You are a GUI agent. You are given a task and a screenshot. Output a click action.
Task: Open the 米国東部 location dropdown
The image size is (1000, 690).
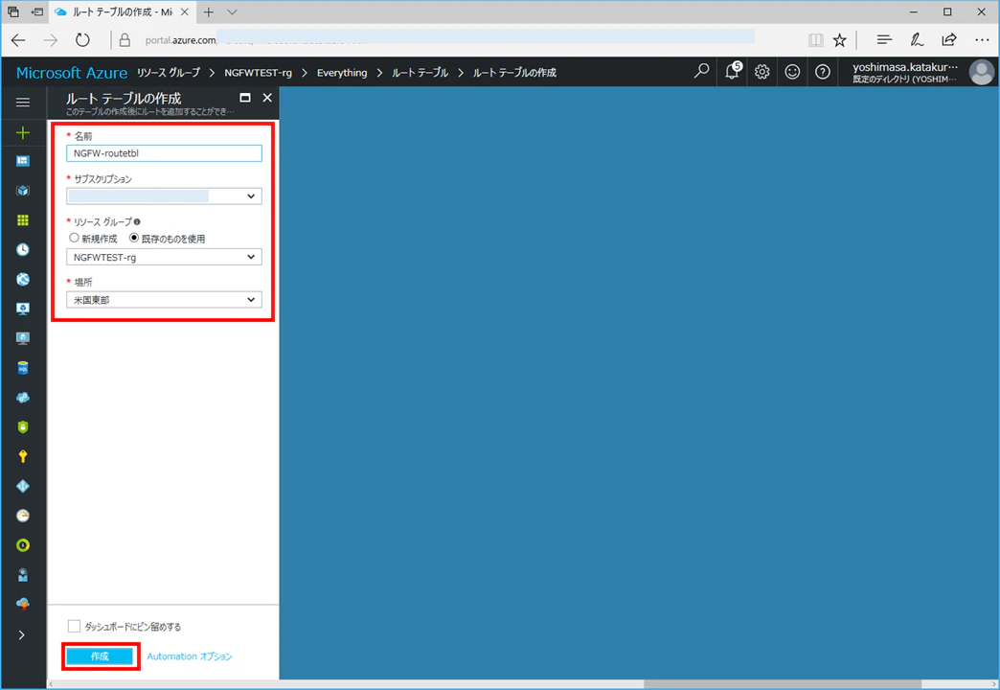pos(164,299)
